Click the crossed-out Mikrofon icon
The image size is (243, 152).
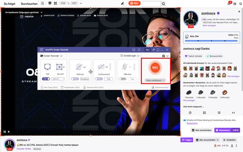coord(124,67)
